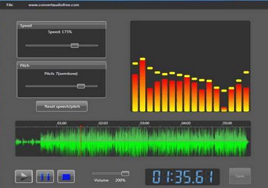Screen dimensions: 268x188
Task: Select the Pitch panel header
Action: point(61,65)
